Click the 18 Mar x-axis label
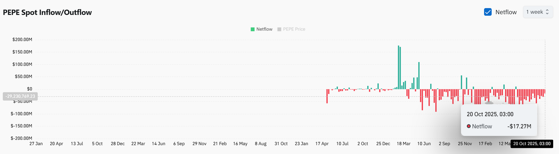 [404, 144]
